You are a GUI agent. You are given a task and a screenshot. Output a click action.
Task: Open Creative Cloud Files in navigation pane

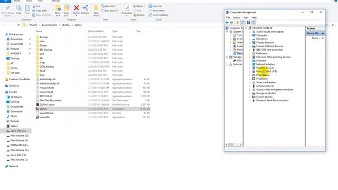19,79
